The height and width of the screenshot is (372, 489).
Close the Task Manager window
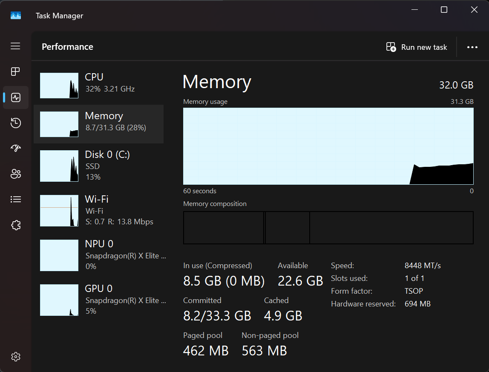pyautogui.click(x=474, y=10)
